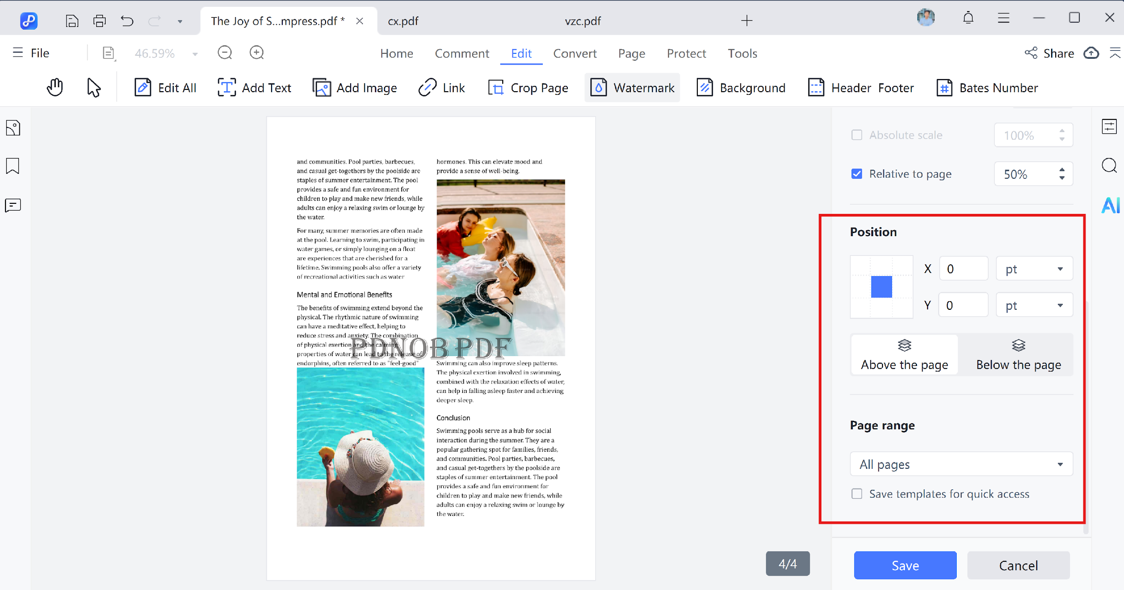Image resolution: width=1124 pixels, height=590 pixels.
Task: Open the AI assistant panel
Action: click(1110, 205)
